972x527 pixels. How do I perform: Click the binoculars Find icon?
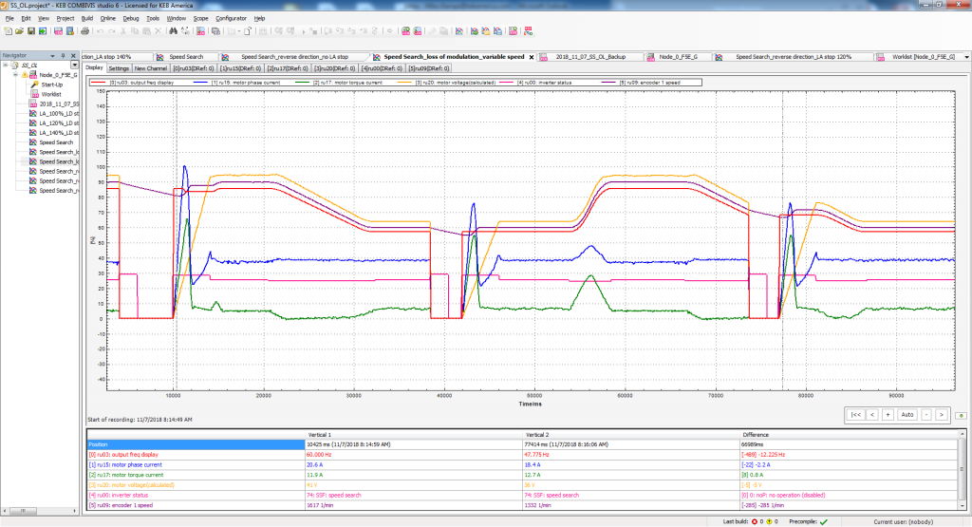click(x=173, y=31)
